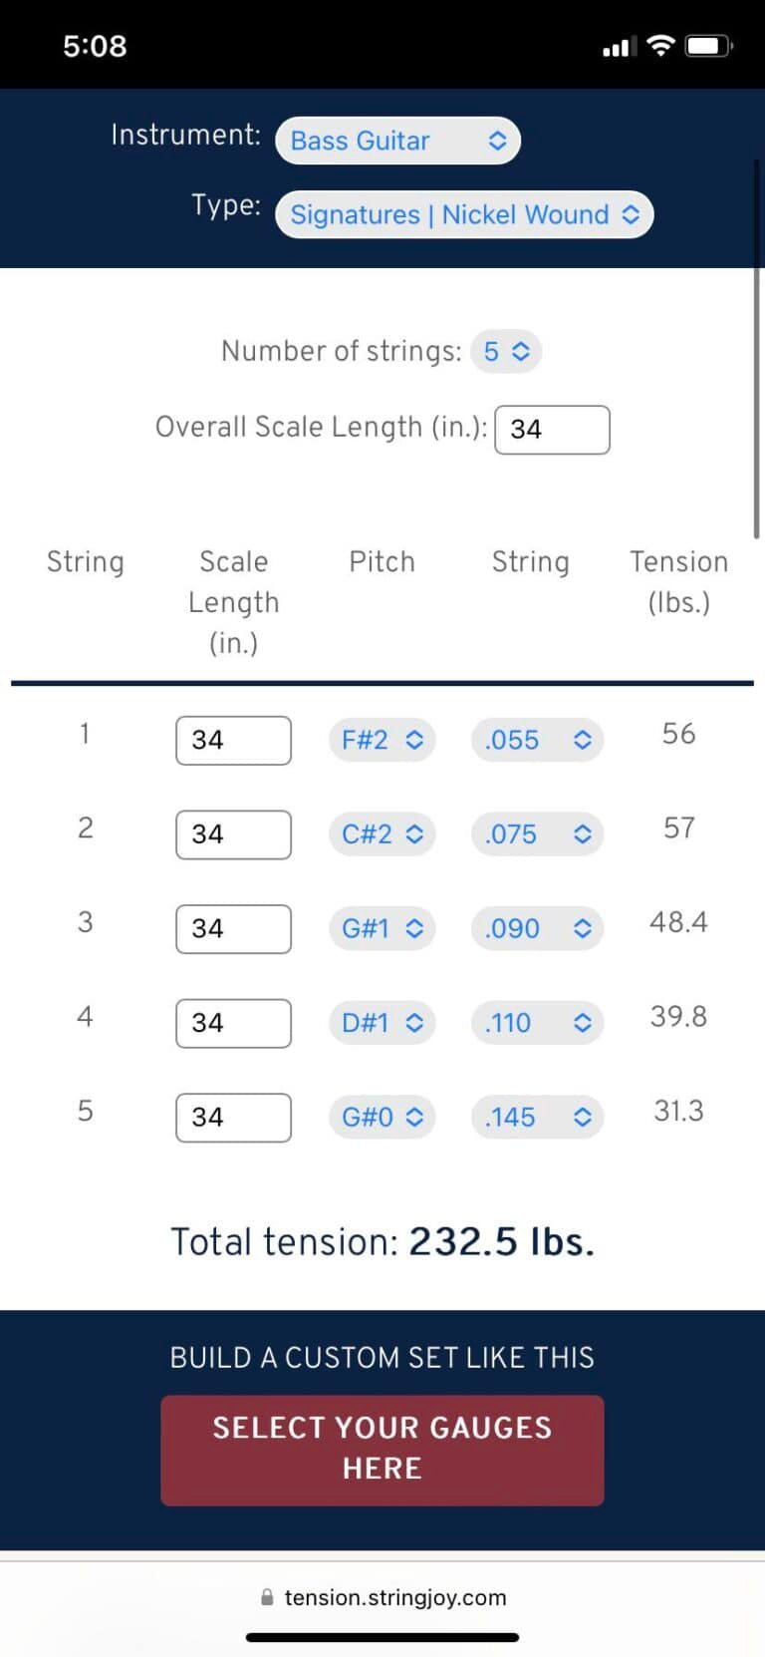The height and width of the screenshot is (1657, 765).
Task: Open the .055 string gauge selector
Action: coord(537,740)
